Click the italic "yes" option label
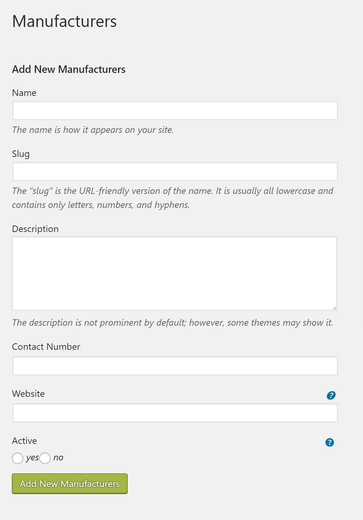This screenshot has width=363, height=520. click(x=32, y=458)
